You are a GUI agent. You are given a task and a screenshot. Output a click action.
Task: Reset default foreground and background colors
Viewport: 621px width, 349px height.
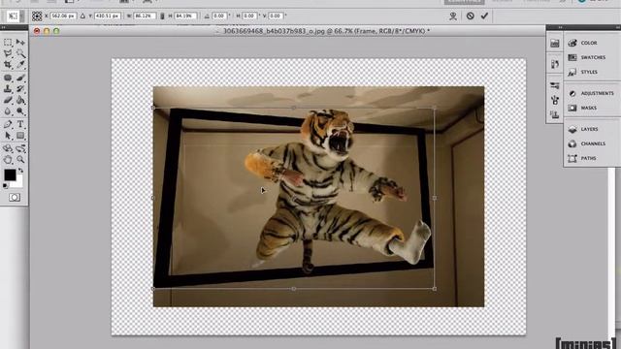(5, 185)
